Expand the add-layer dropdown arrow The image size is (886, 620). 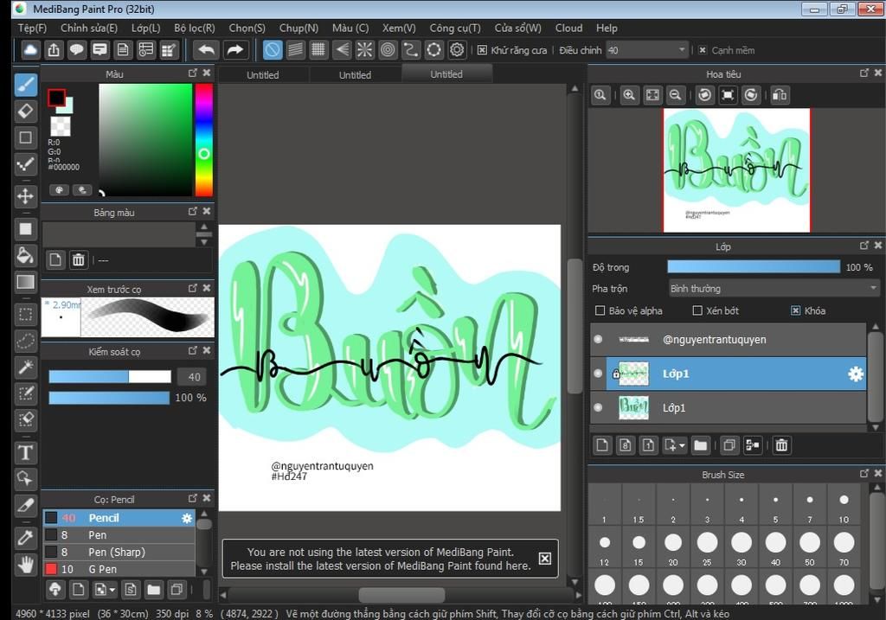(682, 446)
